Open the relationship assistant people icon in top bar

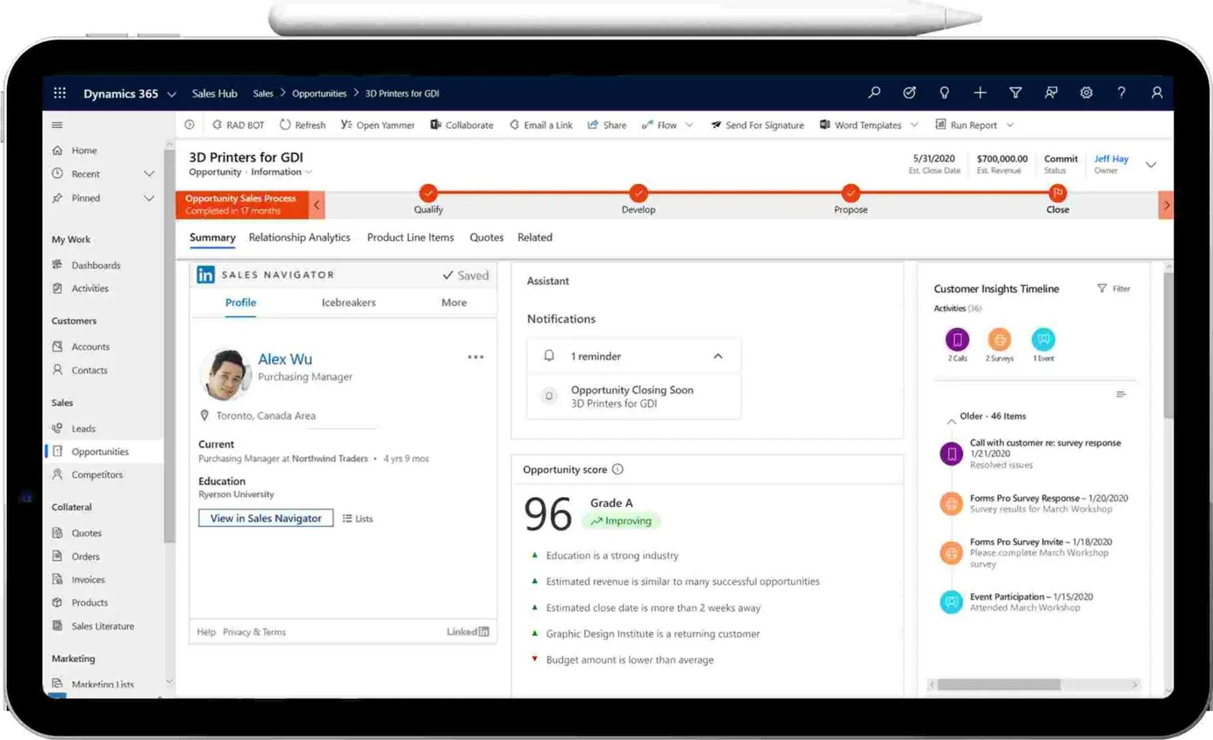pyautogui.click(x=1051, y=92)
